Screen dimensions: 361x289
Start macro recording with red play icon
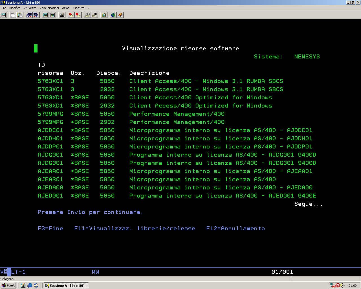click(x=71, y=15)
